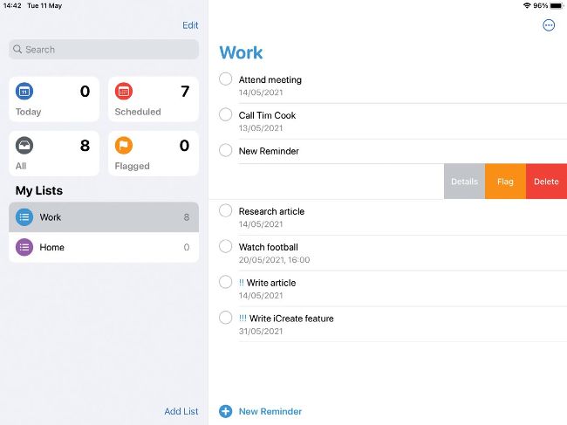Open the Flagged smart list icon
This screenshot has height=425, width=567.
(124, 146)
